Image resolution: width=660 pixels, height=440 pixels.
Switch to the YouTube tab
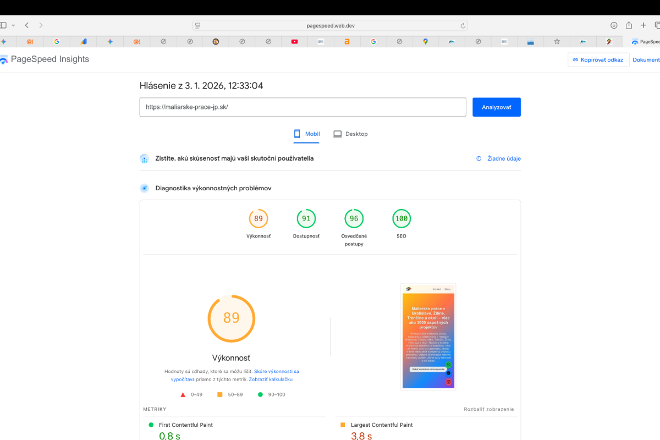click(294, 41)
